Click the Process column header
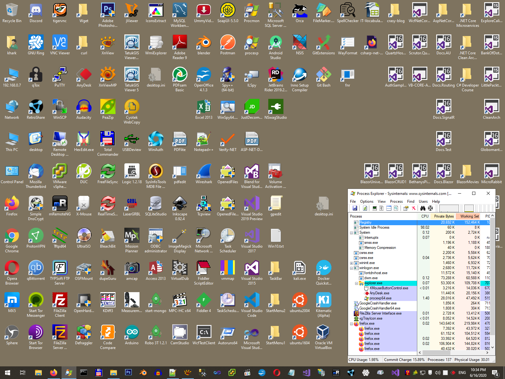Image resolution: width=505 pixels, height=379 pixels. (x=383, y=216)
